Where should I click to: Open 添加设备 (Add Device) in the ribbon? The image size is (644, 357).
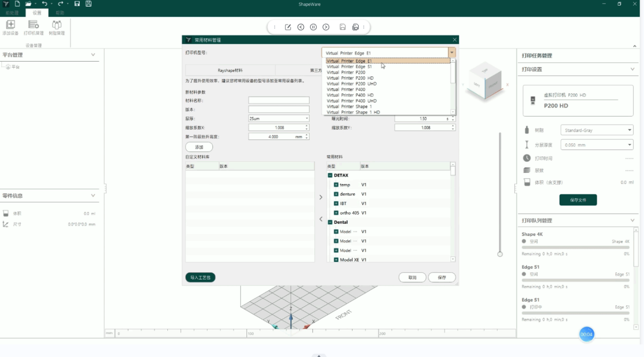10,28
